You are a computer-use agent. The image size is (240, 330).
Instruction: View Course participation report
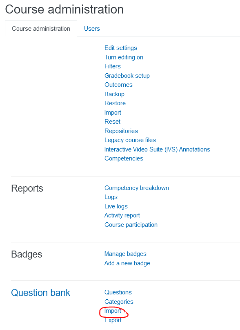pyautogui.click(x=131, y=225)
